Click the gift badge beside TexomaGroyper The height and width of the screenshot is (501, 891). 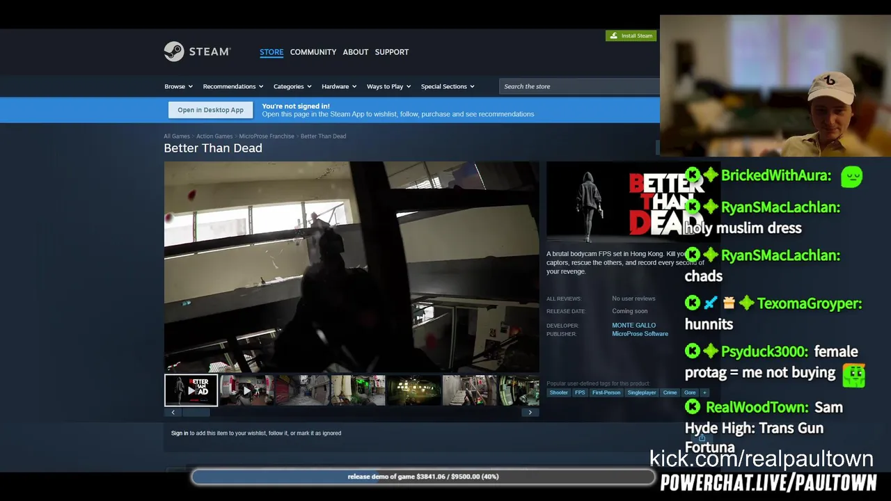pos(729,303)
